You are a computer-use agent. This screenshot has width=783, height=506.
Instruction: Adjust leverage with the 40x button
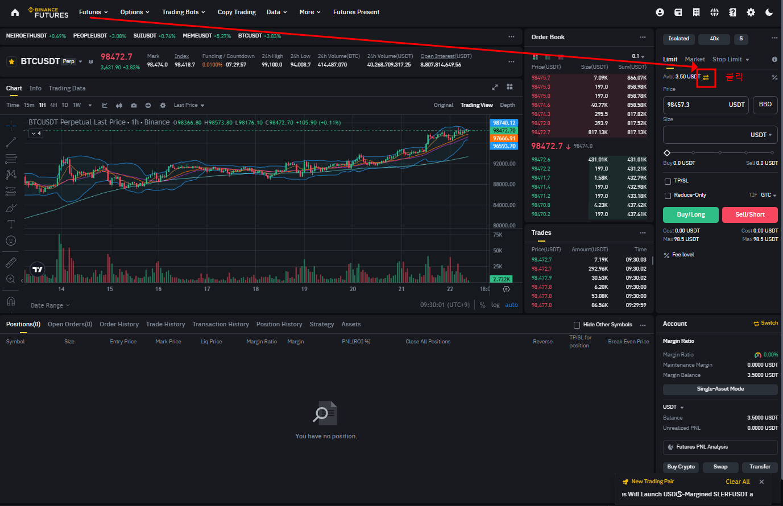click(x=715, y=39)
